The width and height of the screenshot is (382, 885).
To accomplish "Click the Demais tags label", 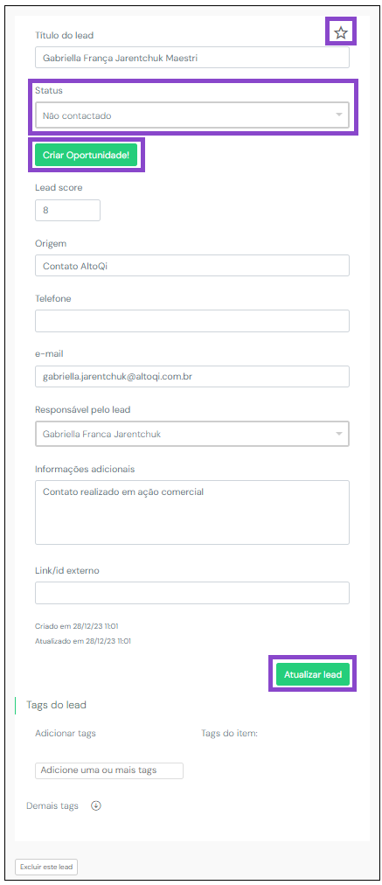I will 52,806.
